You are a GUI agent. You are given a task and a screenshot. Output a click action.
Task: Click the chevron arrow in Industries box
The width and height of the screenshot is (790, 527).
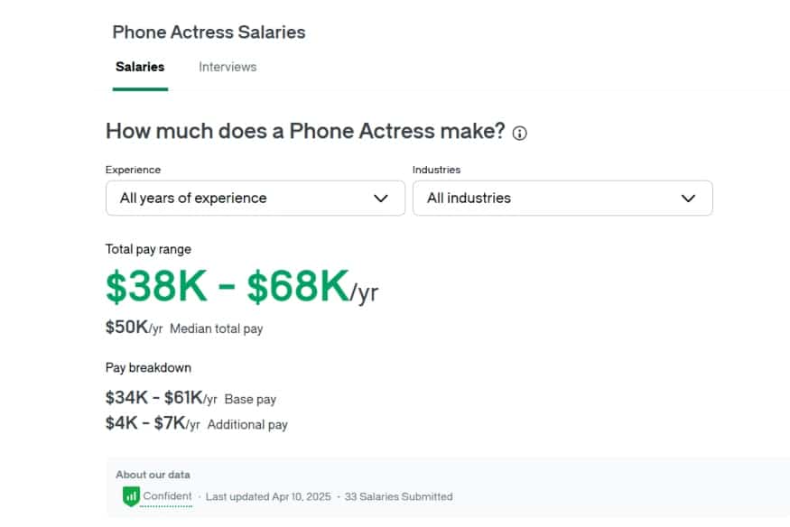pyautogui.click(x=688, y=199)
